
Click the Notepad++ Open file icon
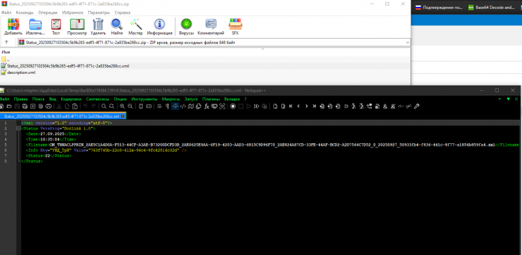(x=9, y=106)
